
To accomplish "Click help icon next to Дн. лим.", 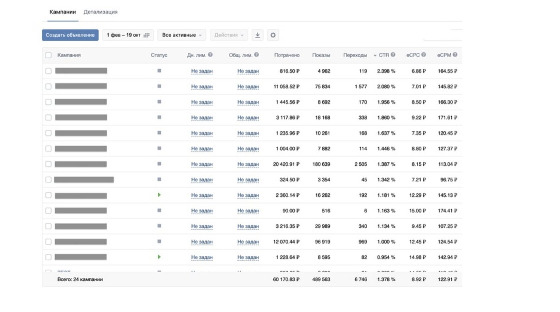I will (210, 55).
